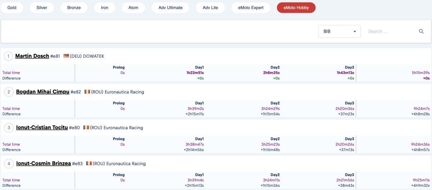
Task: Open Bogdan Mihai Cimpu rider link
Action: click(x=42, y=92)
